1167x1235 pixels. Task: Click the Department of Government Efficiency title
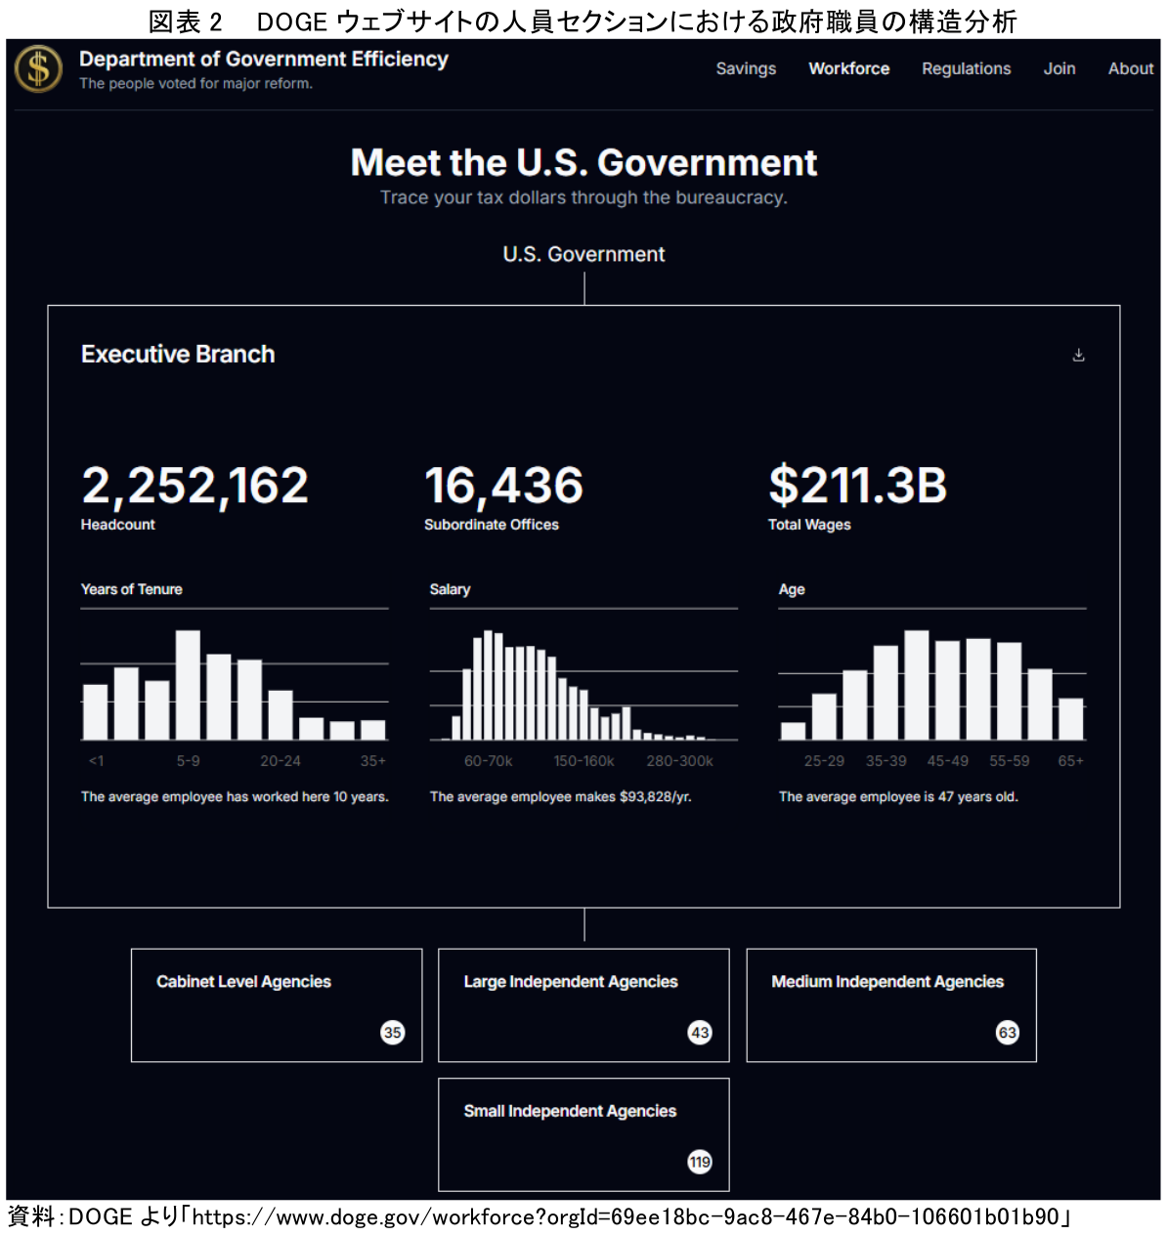pos(263,60)
